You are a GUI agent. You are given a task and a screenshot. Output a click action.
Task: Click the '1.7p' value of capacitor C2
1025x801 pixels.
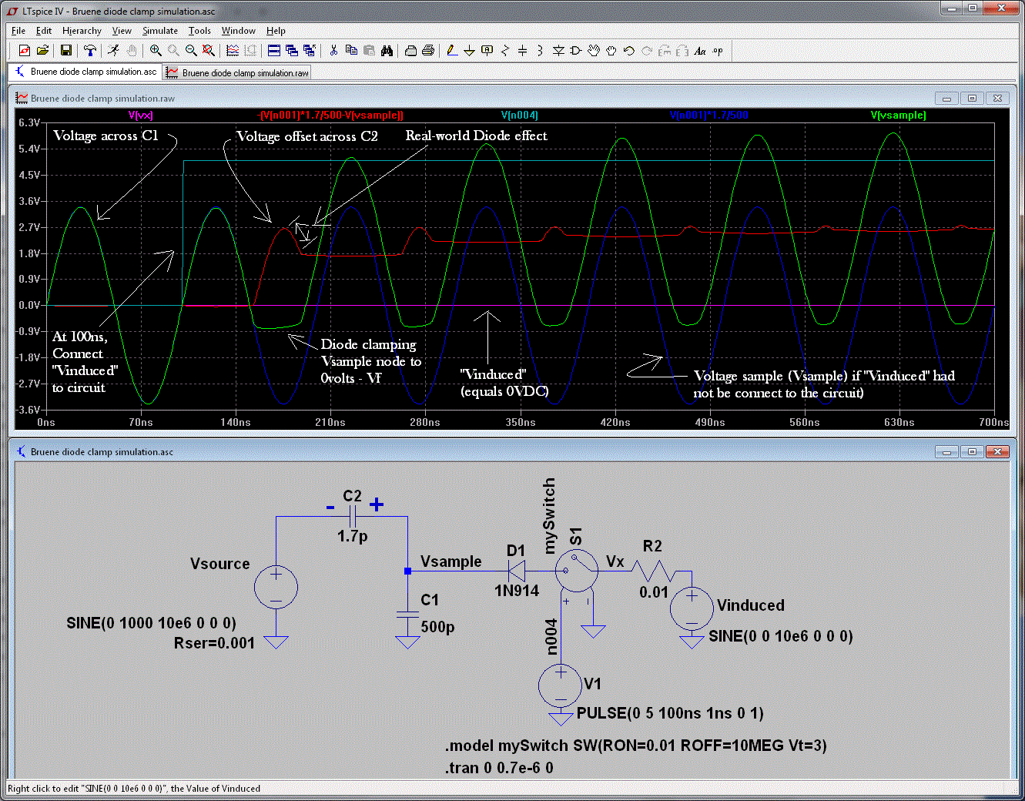point(352,535)
